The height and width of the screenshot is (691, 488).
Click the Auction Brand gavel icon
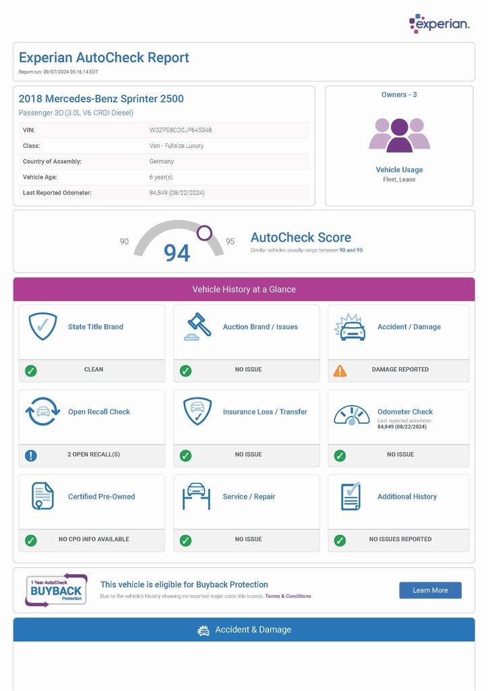pos(197,327)
